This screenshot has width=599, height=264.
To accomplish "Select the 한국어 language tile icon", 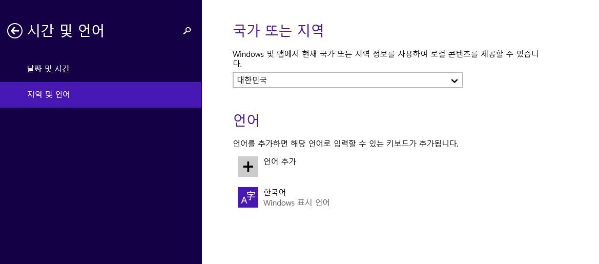I will (248, 197).
